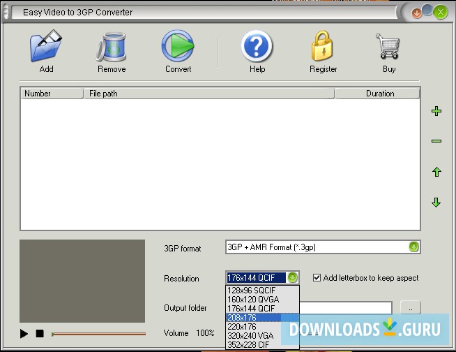Collapse the Resolution dropdown arrow

pyautogui.click(x=292, y=277)
